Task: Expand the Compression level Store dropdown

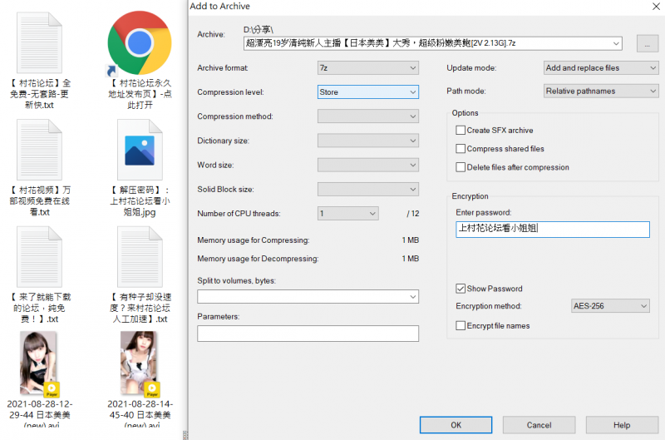Action: click(367, 92)
